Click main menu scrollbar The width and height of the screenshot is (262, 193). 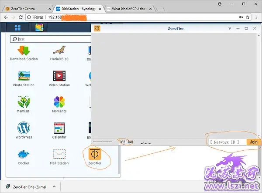pos(119,159)
